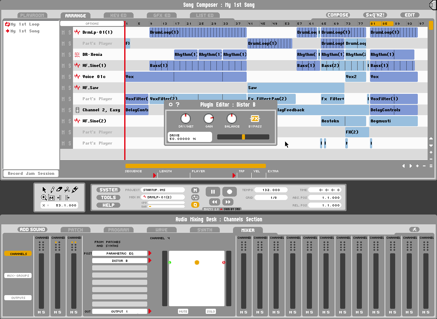This screenshot has height=319, width=437.
Task: Toggle the FX bypass in Distor B
Action: click(255, 119)
